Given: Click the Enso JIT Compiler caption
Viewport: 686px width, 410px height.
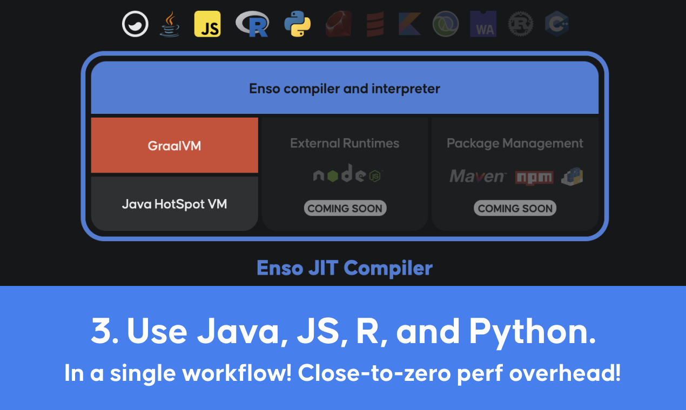Looking at the screenshot, I should (x=345, y=268).
